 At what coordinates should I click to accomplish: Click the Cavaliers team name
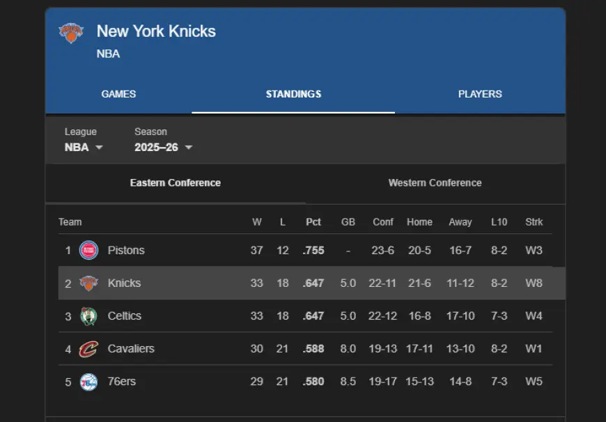(131, 348)
